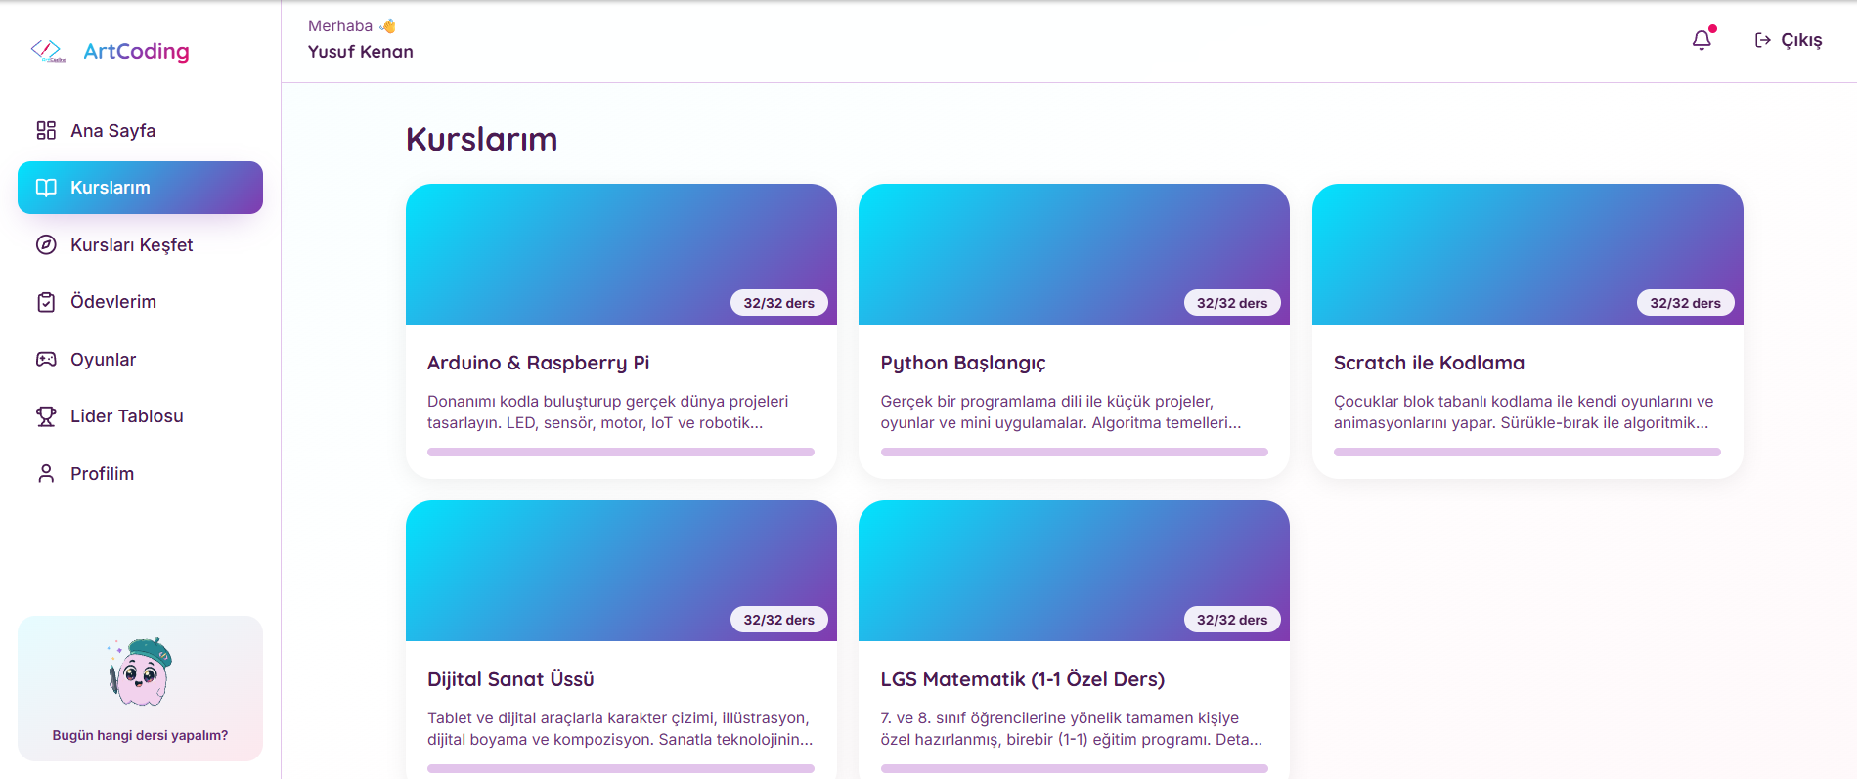
Task: Click the Oyunlar gamepad icon
Action: [x=46, y=359]
